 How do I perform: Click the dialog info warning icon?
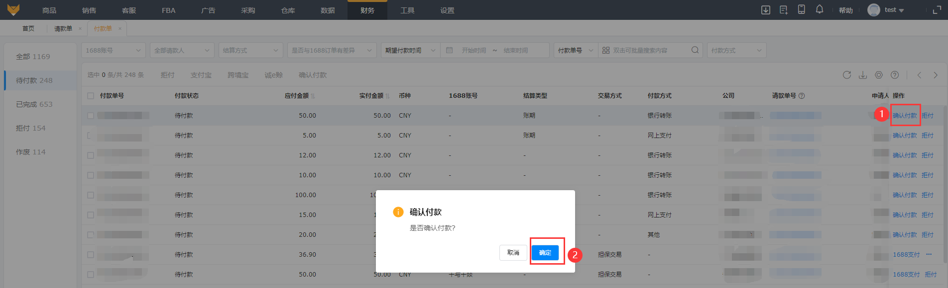point(398,212)
